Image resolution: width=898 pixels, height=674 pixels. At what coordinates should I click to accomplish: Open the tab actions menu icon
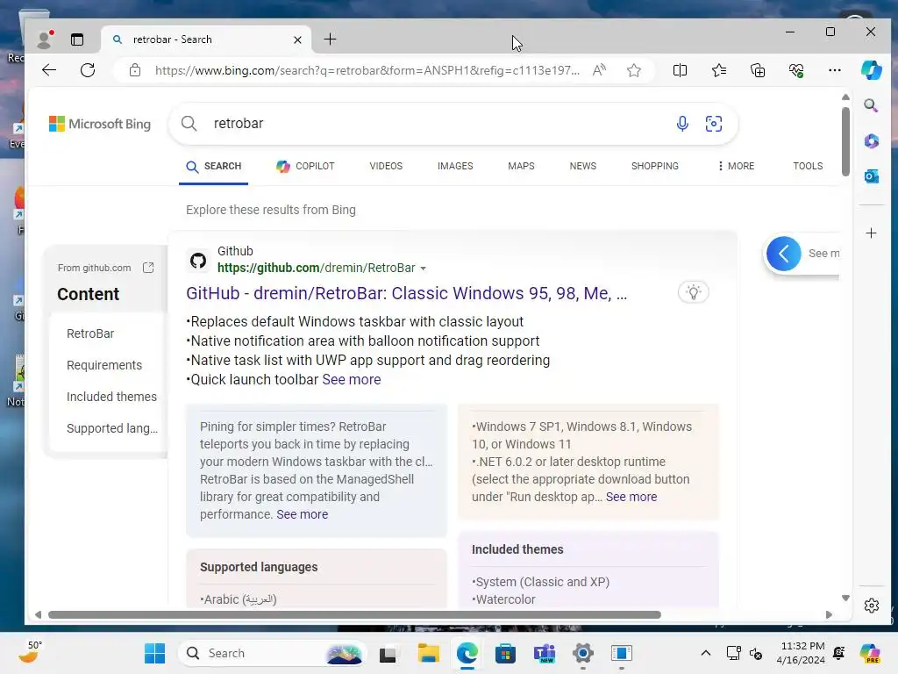77,39
